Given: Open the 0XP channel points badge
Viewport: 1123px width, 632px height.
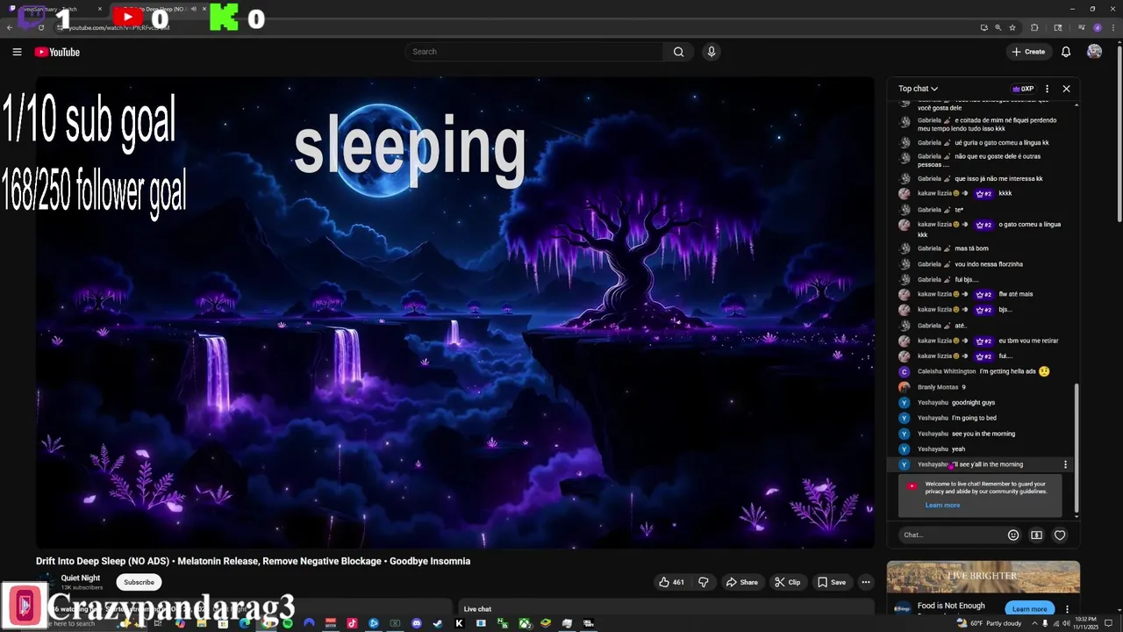Looking at the screenshot, I should click(x=1023, y=89).
